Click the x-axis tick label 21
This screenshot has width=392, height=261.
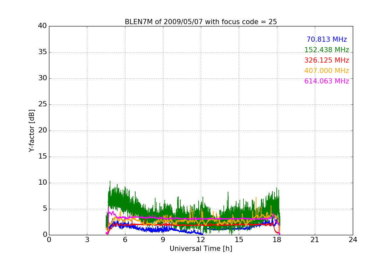[315, 240]
